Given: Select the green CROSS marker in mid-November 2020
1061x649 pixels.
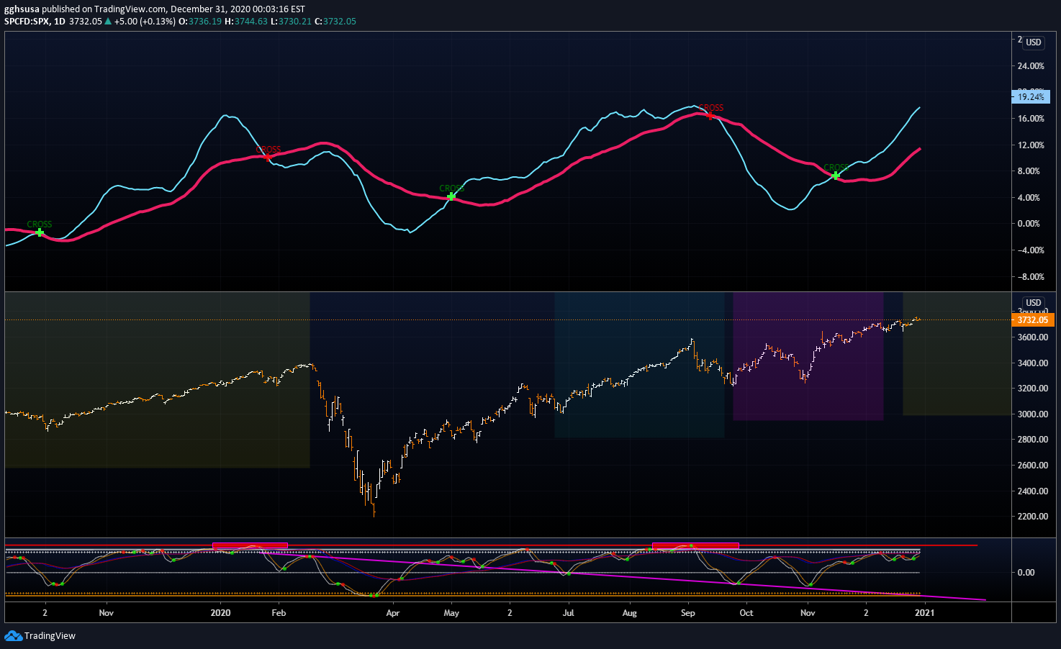Looking at the screenshot, I should click(x=836, y=175).
